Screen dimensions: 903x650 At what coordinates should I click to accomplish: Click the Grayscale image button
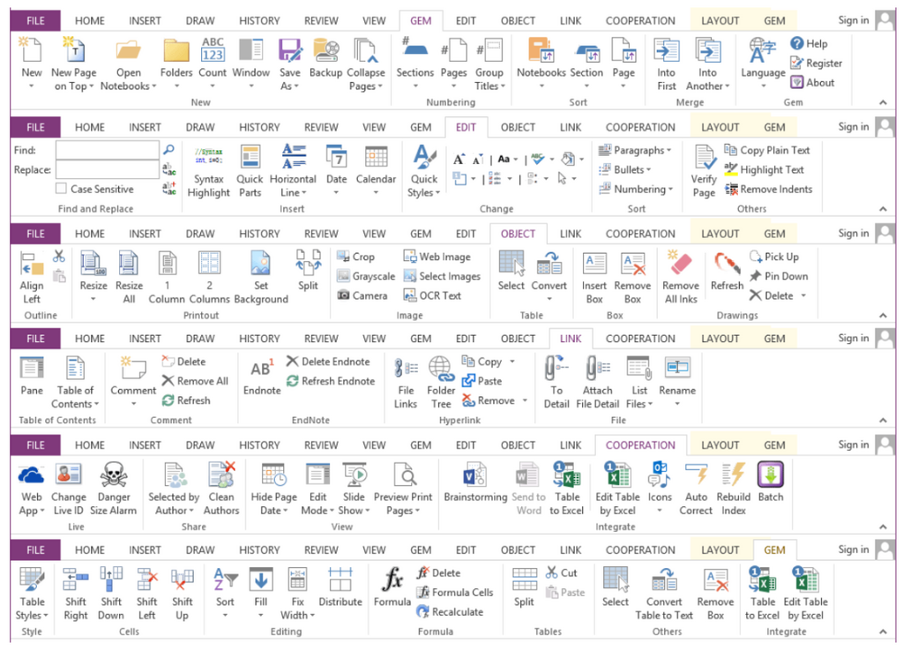click(366, 276)
